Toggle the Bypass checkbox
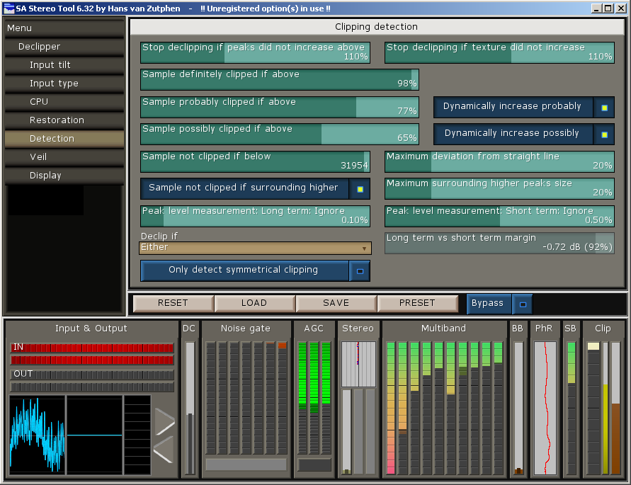This screenshot has width=631, height=485. tap(523, 304)
